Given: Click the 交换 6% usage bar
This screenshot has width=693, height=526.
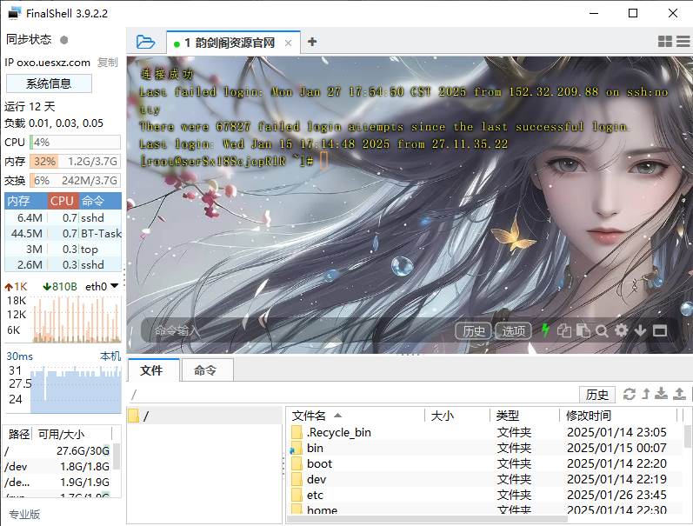Looking at the screenshot, I should [75, 180].
